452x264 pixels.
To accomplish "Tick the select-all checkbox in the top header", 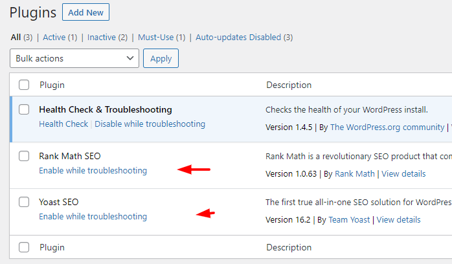I will (x=24, y=85).
